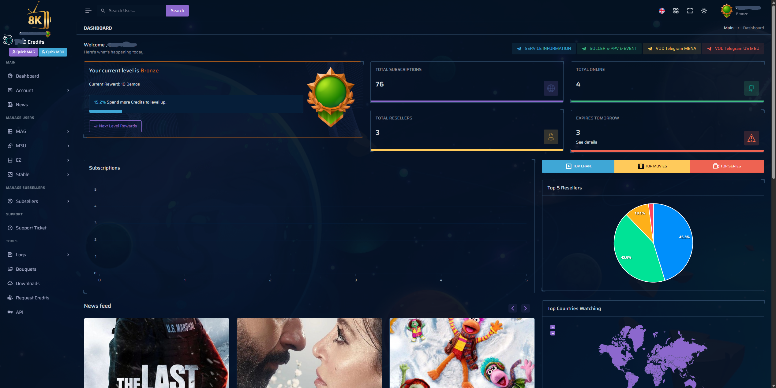Open the apps grid icon
Viewport: 776px width, 388px height.
[x=676, y=11]
